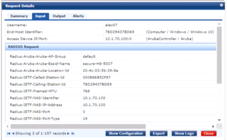Select Framed-MTU value 768
227x140 pixels.
(86, 91)
